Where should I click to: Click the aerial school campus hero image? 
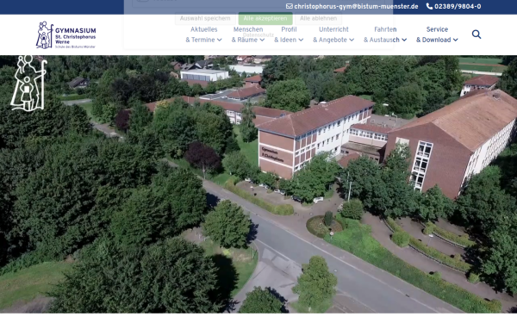(x=258, y=184)
